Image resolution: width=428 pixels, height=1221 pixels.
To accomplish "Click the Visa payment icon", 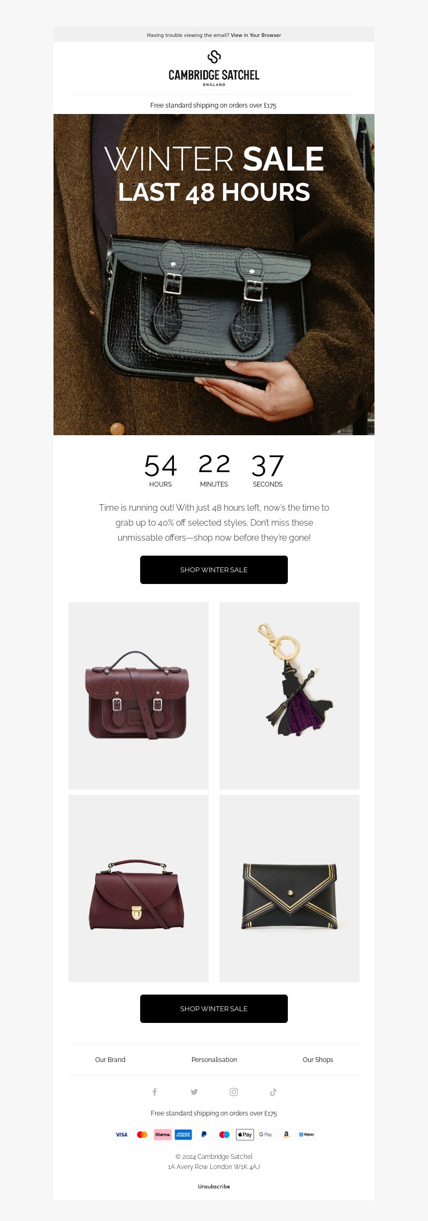I will 121,1134.
